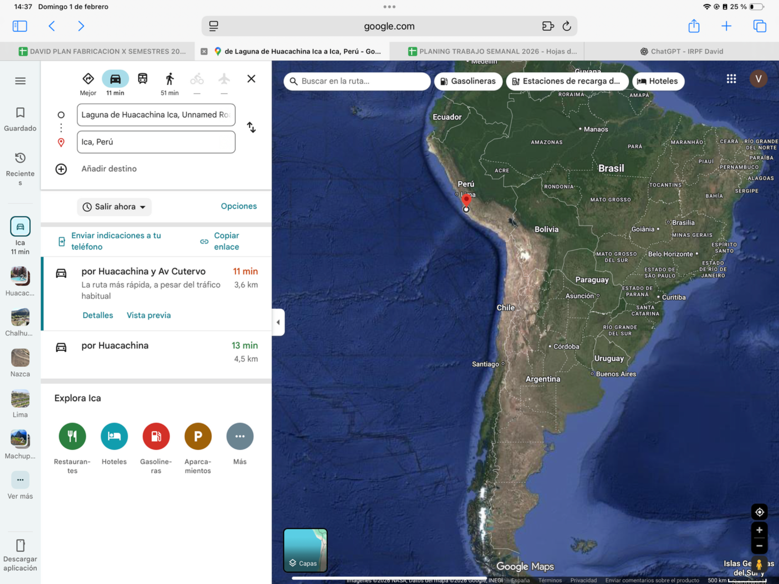Filter route by Hoteles chip
The width and height of the screenshot is (779, 584).
click(658, 81)
